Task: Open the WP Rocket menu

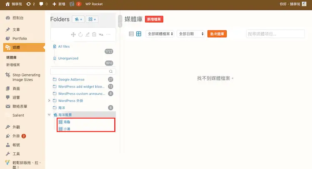Action: point(94,4)
